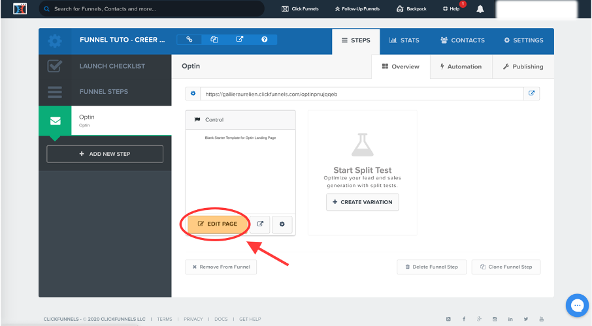Open the Backpack menu

tap(412, 8)
